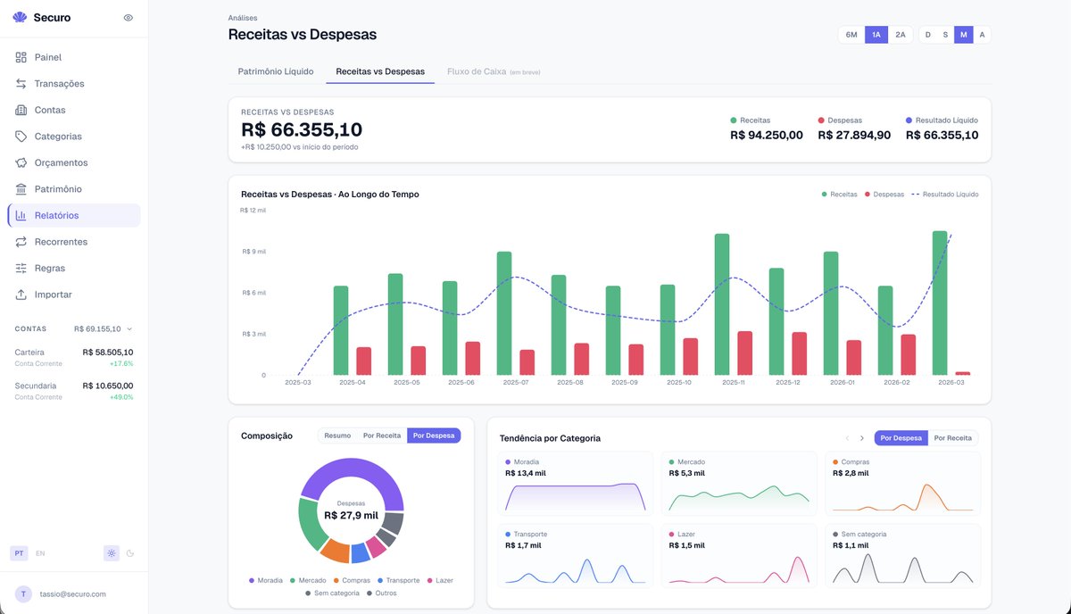Toggle Resultado Líquido in the chart legend
This screenshot has width=1071, height=614.
[x=944, y=194]
